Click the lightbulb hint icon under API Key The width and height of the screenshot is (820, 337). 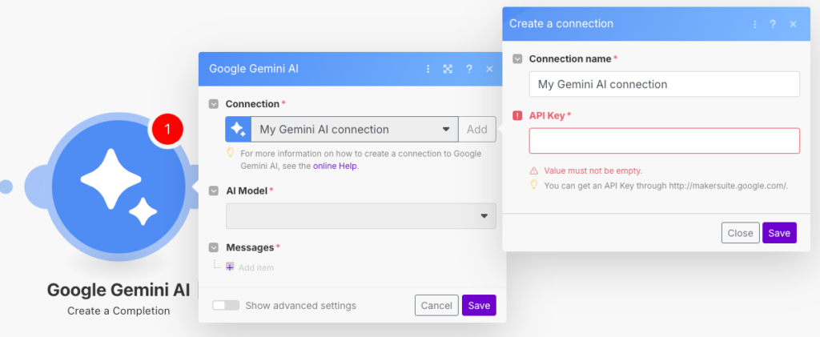[x=534, y=184]
